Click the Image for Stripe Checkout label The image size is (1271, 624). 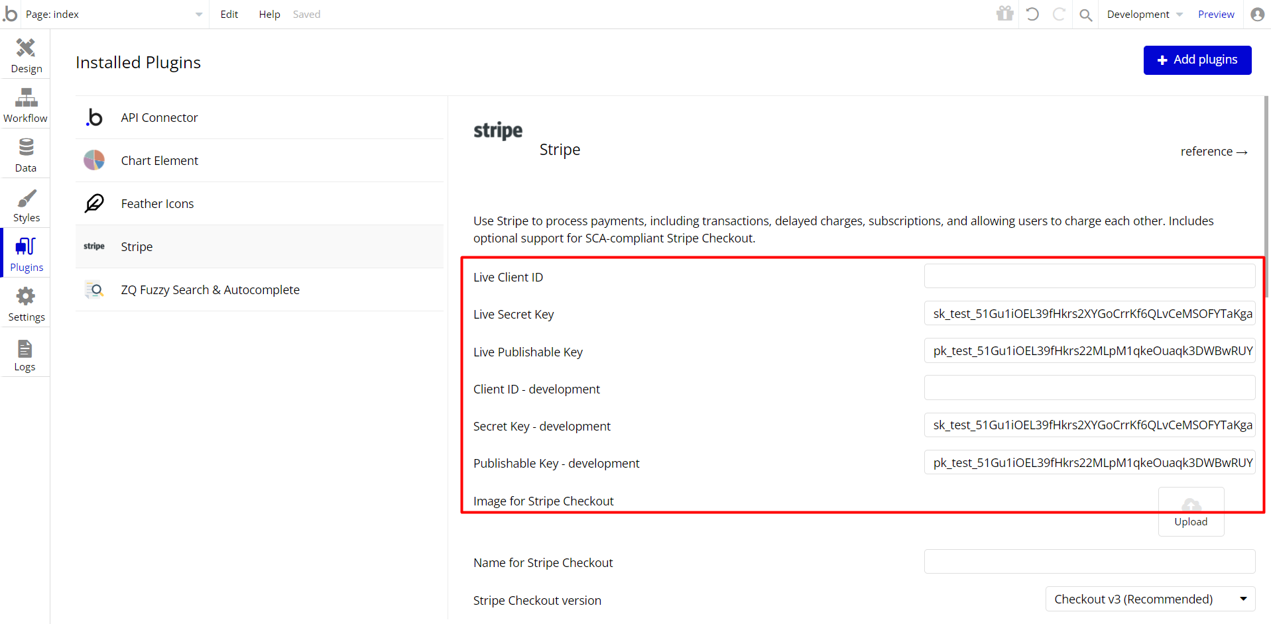click(544, 501)
